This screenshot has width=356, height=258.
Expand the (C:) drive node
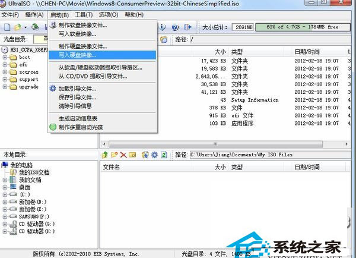pyautogui.click(x=5, y=195)
